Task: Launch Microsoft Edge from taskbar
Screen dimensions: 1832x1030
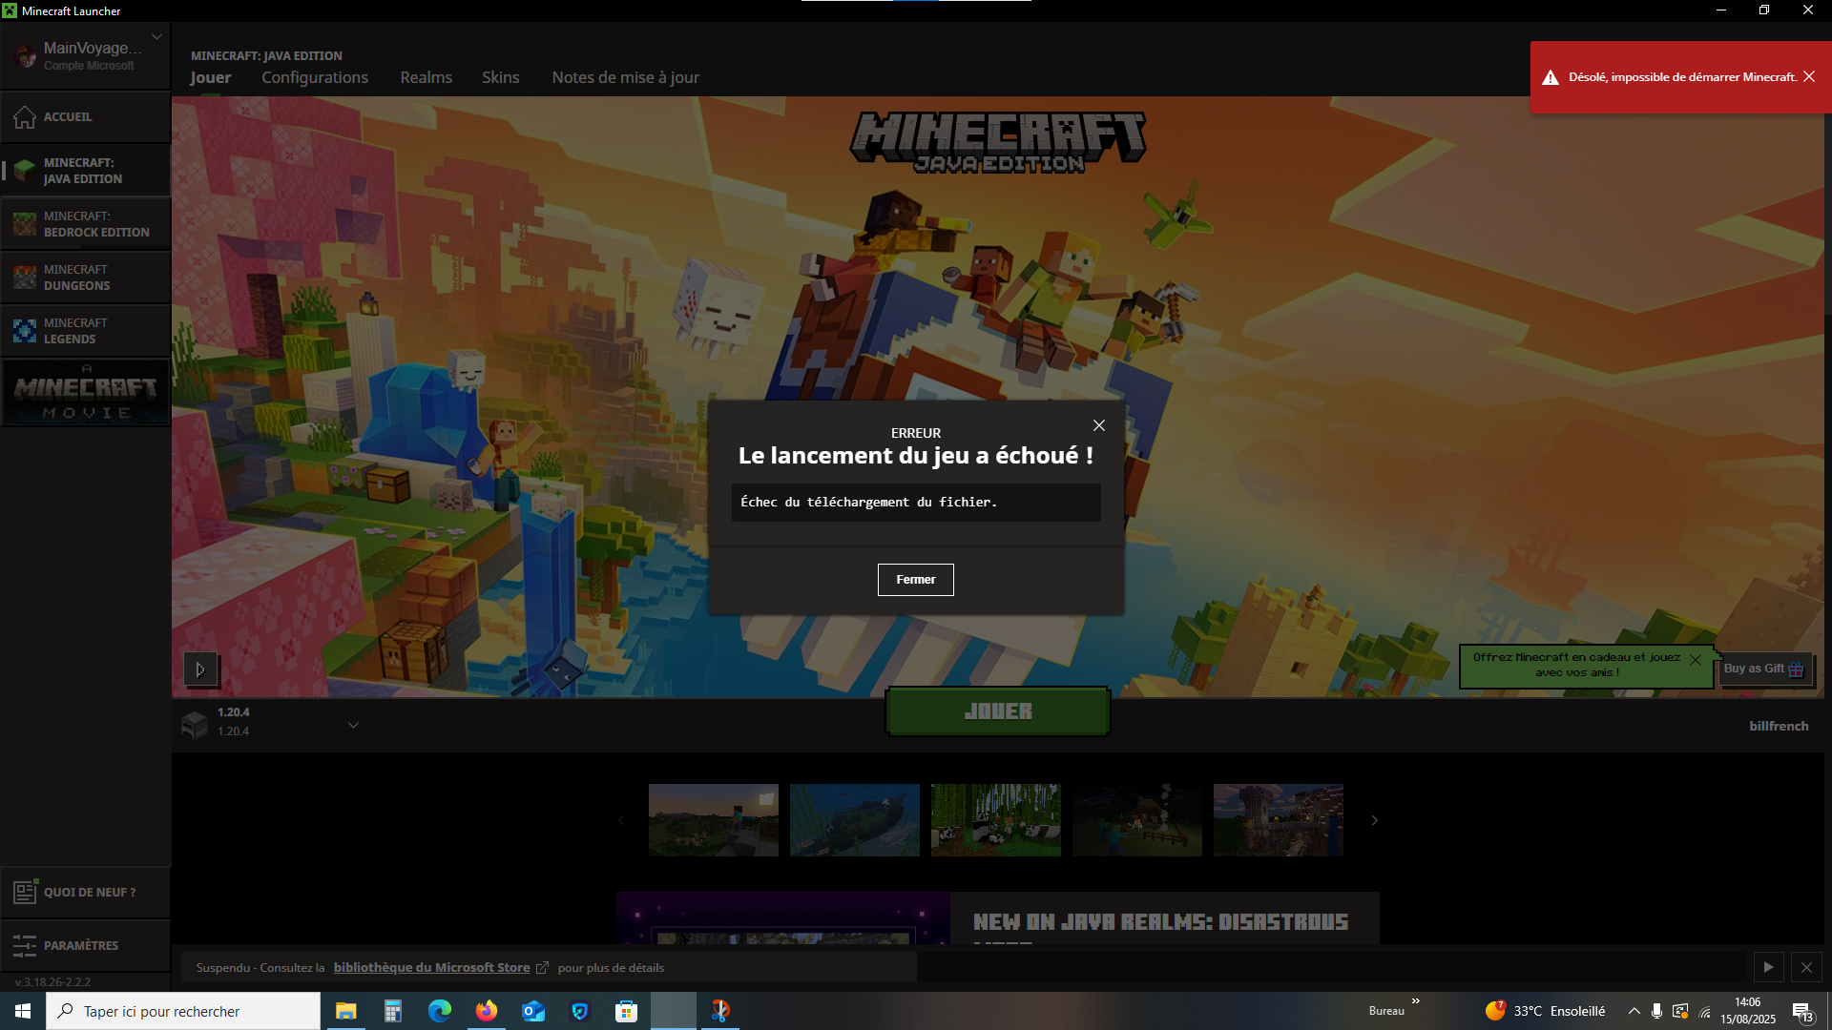Action: [439, 1011]
